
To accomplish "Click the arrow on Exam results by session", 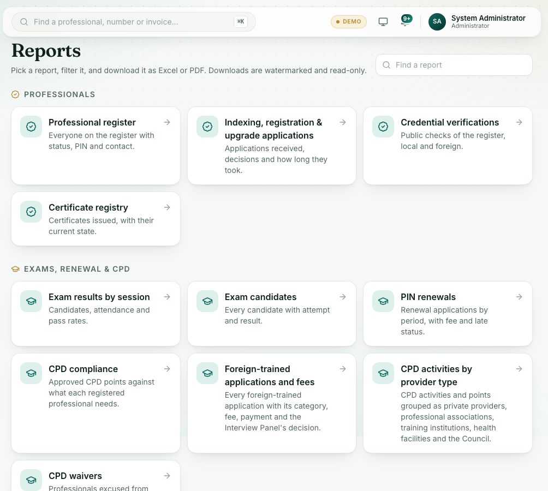I will (x=167, y=297).
